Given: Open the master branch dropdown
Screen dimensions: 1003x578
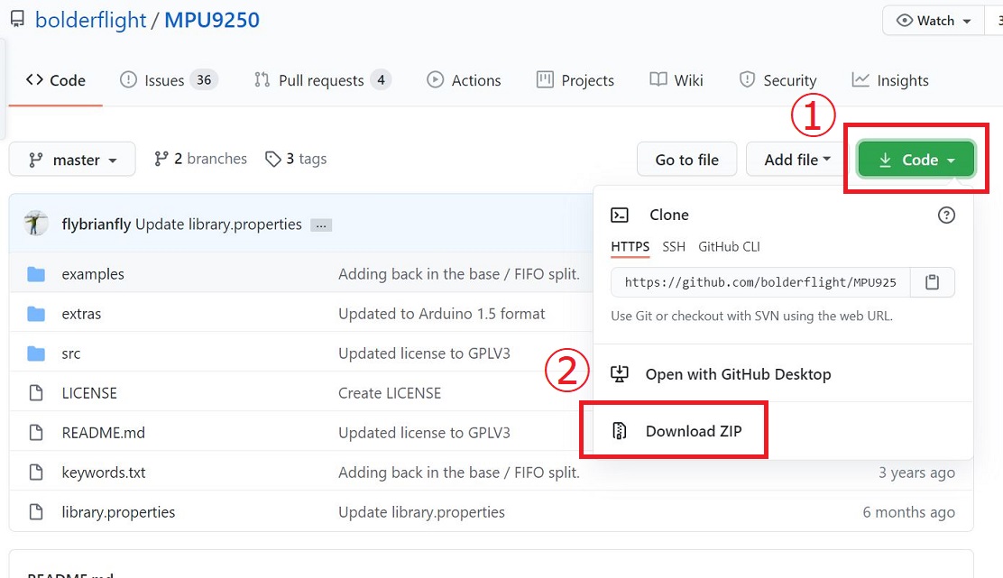Looking at the screenshot, I should [73, 160].
